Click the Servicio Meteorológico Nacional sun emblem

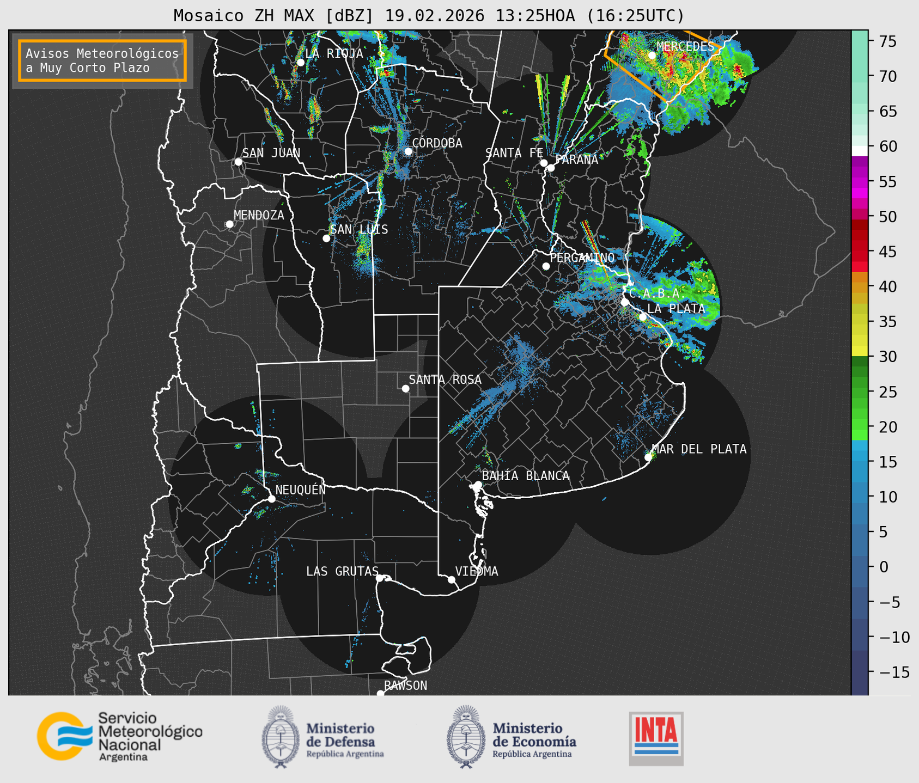pyautogui.click(x=64, y=736)
